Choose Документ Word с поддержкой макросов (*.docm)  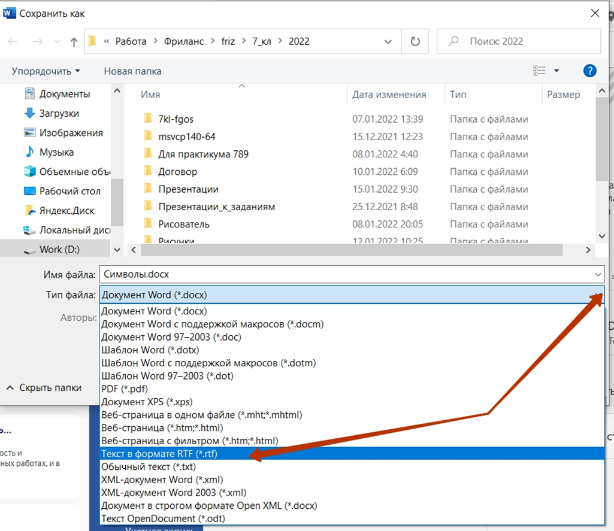(x=352, y=324)
